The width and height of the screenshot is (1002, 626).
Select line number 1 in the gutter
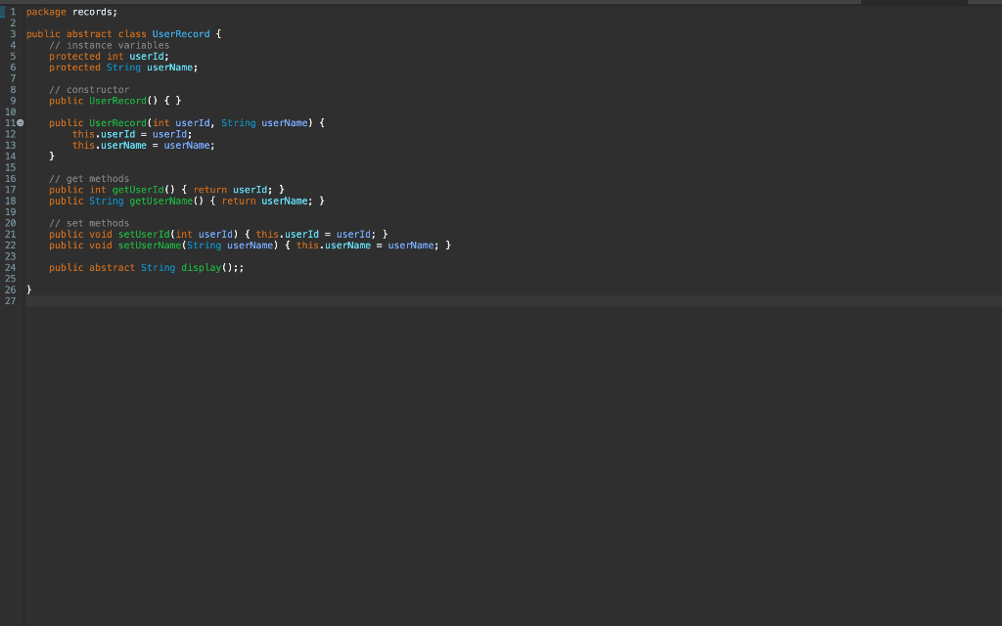click(x=10, y=11)
